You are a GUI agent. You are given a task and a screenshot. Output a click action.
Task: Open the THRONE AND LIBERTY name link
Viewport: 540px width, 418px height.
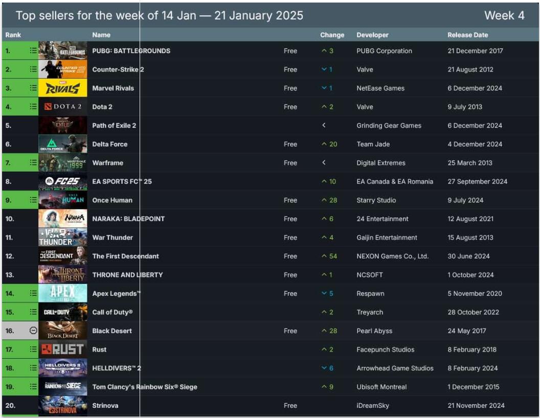127,275
